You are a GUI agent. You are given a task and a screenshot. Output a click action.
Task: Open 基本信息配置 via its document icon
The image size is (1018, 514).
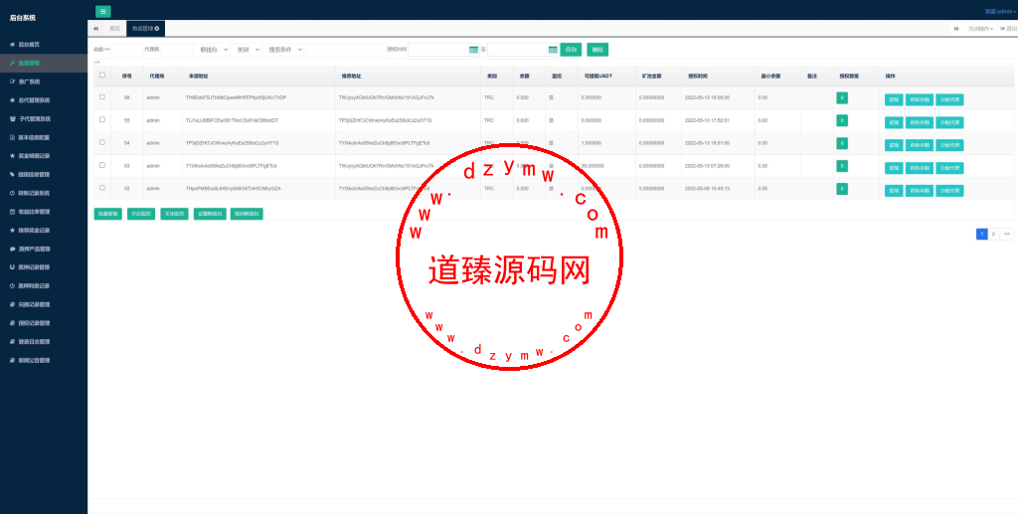tap(12, 137)
